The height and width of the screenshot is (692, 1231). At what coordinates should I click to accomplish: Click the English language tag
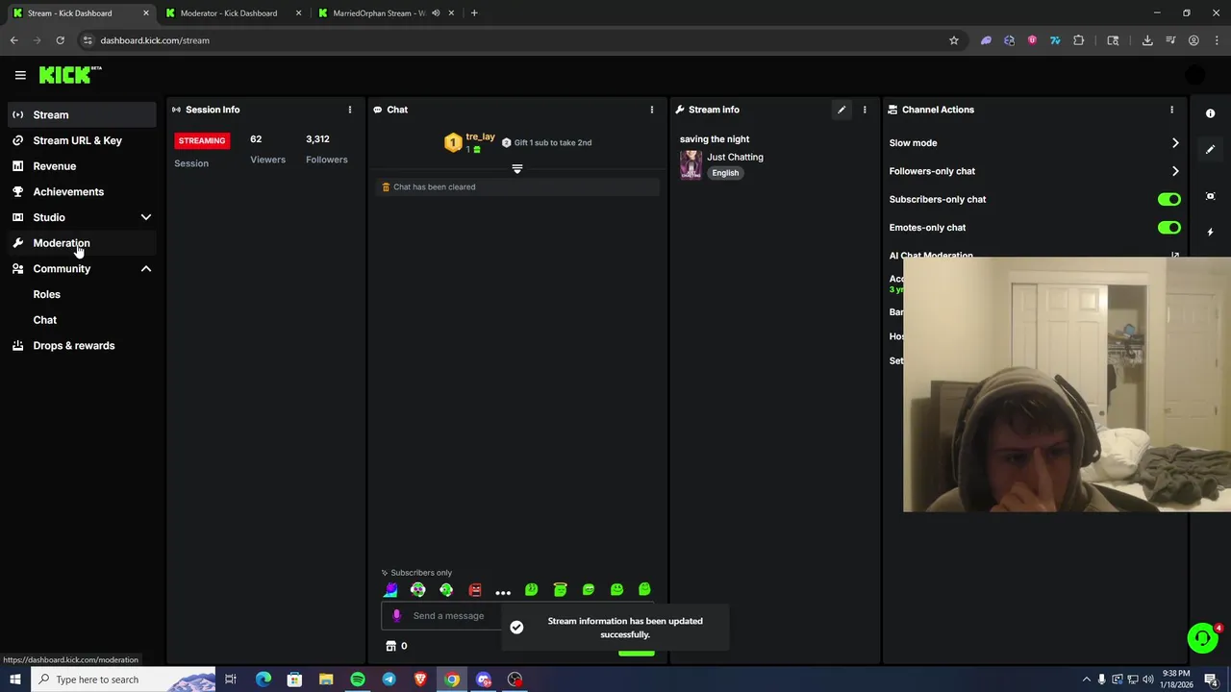tap(725, 173)
